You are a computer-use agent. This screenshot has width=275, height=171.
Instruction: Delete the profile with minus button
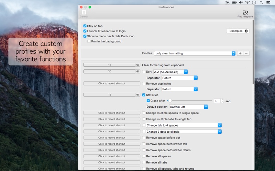[246, 53]
